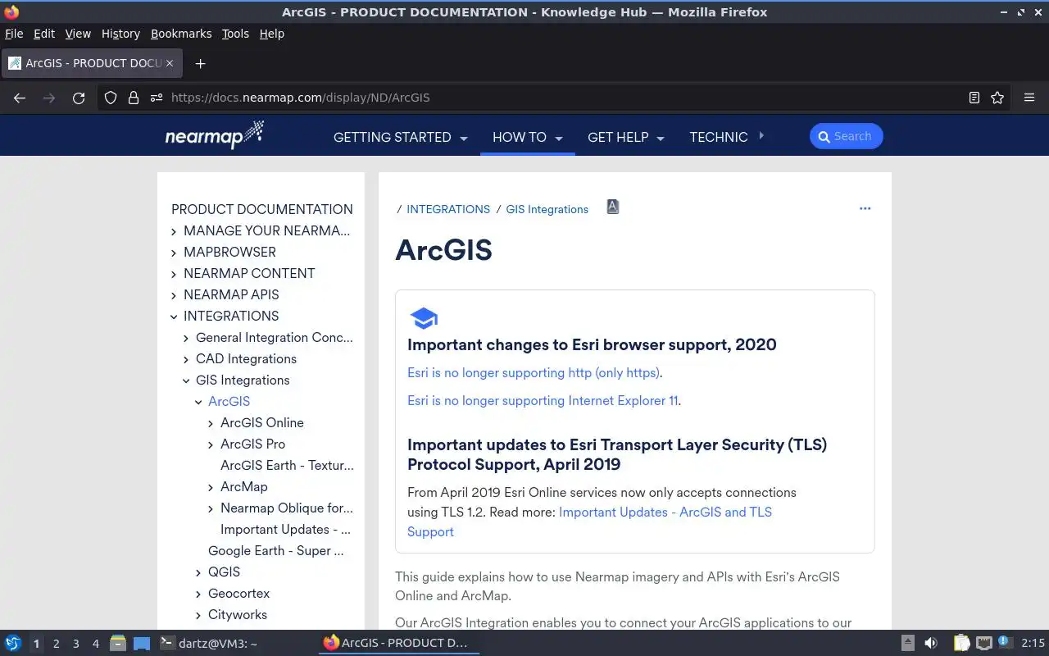Image resolution: width=1049 pixels, height=656 pixels.
Task: Expand General Integration Concepts arrow
Action: click(186, 338)
